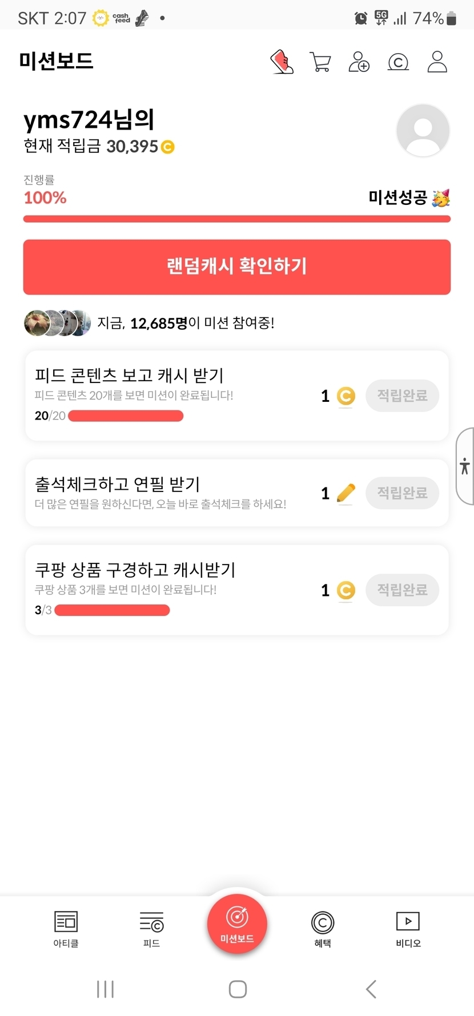
Task: Go to the 혜택 tab
Action: pos(323,928)
